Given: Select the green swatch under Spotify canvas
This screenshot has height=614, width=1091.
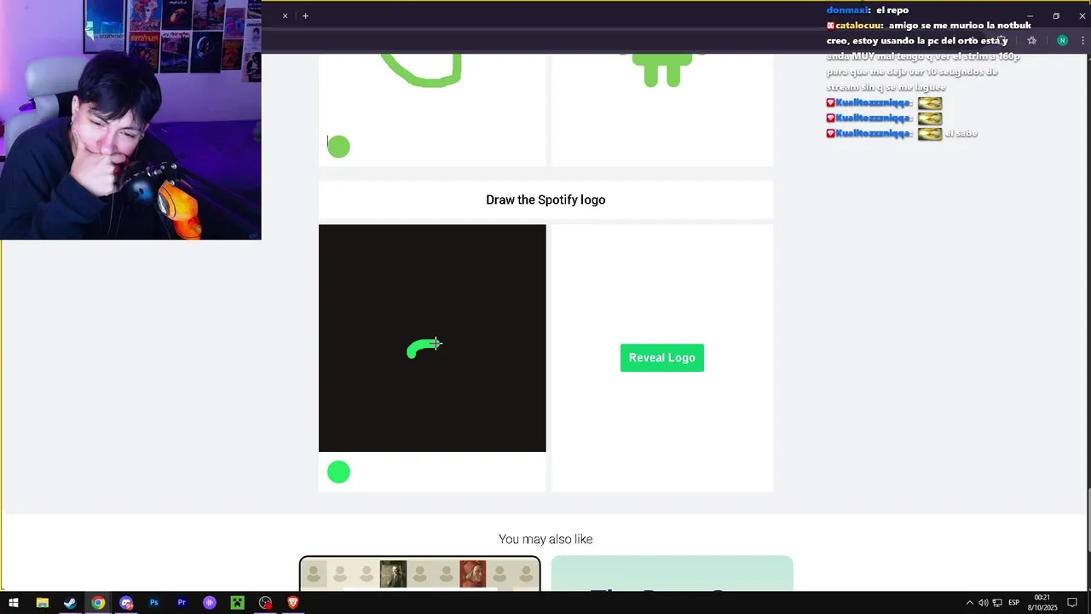Looking at the screenshot, I should point(338,472).
